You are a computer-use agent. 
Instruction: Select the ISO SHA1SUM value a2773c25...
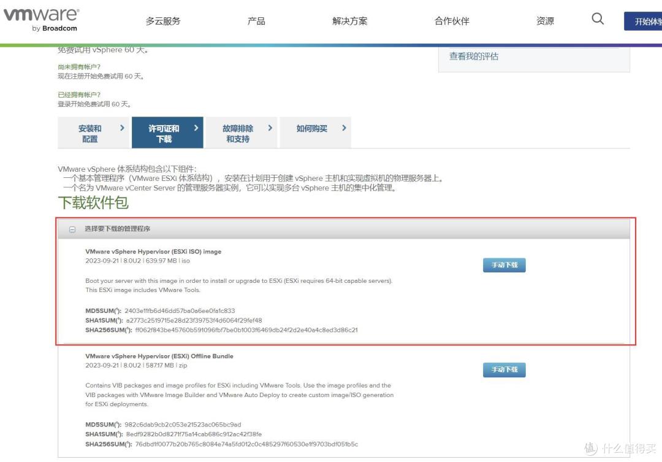point(194,320)
